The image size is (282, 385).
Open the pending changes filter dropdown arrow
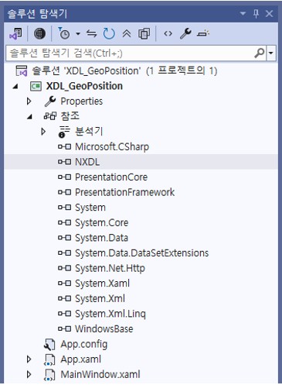click(x=78, y=34)
